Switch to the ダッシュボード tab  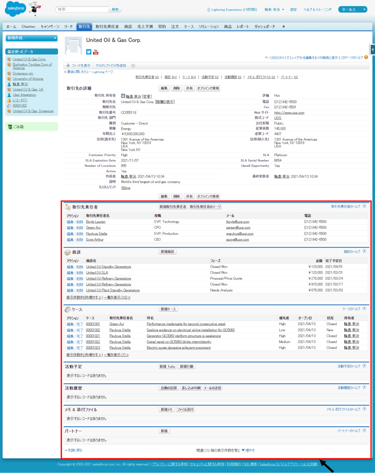pyautogui.click(x=265, y=26)
